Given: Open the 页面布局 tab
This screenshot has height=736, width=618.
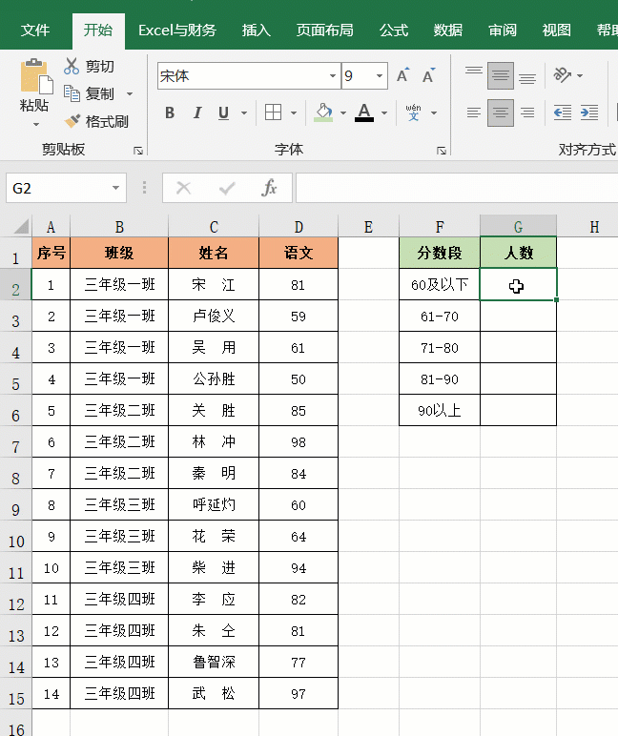Looking at the screenshot, I should coord(324,31).
